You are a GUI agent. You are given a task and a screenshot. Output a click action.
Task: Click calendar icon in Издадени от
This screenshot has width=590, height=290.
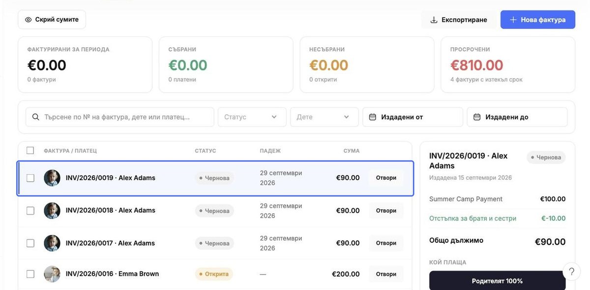pos(373,117)
